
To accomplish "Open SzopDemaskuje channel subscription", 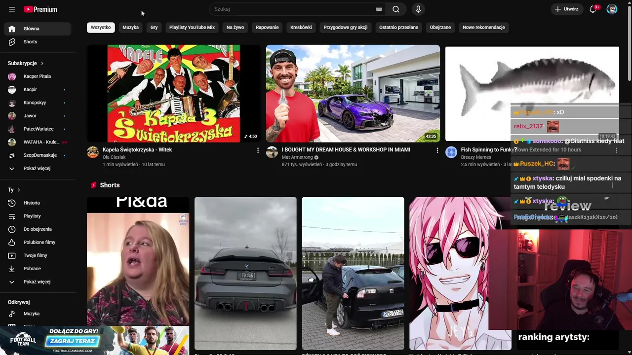I will 38,155.
